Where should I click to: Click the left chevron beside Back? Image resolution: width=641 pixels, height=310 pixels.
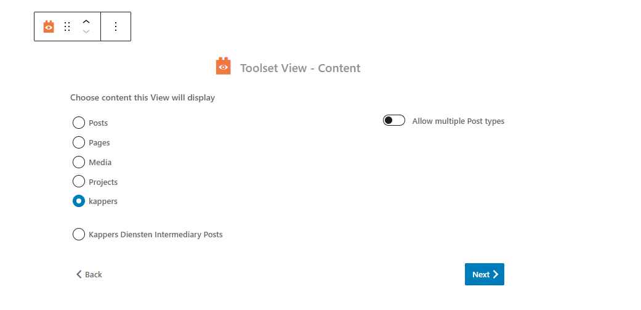(79, 274)
